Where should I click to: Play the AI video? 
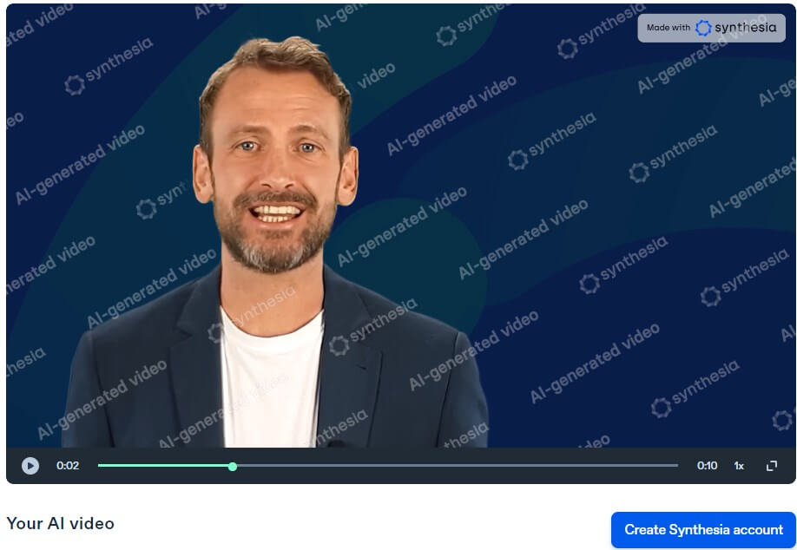[30, 466]
